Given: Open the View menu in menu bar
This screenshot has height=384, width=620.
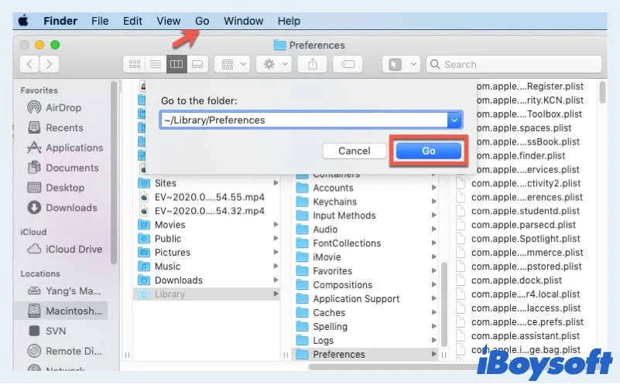Looking at the screenshot, I should (168, 21).
